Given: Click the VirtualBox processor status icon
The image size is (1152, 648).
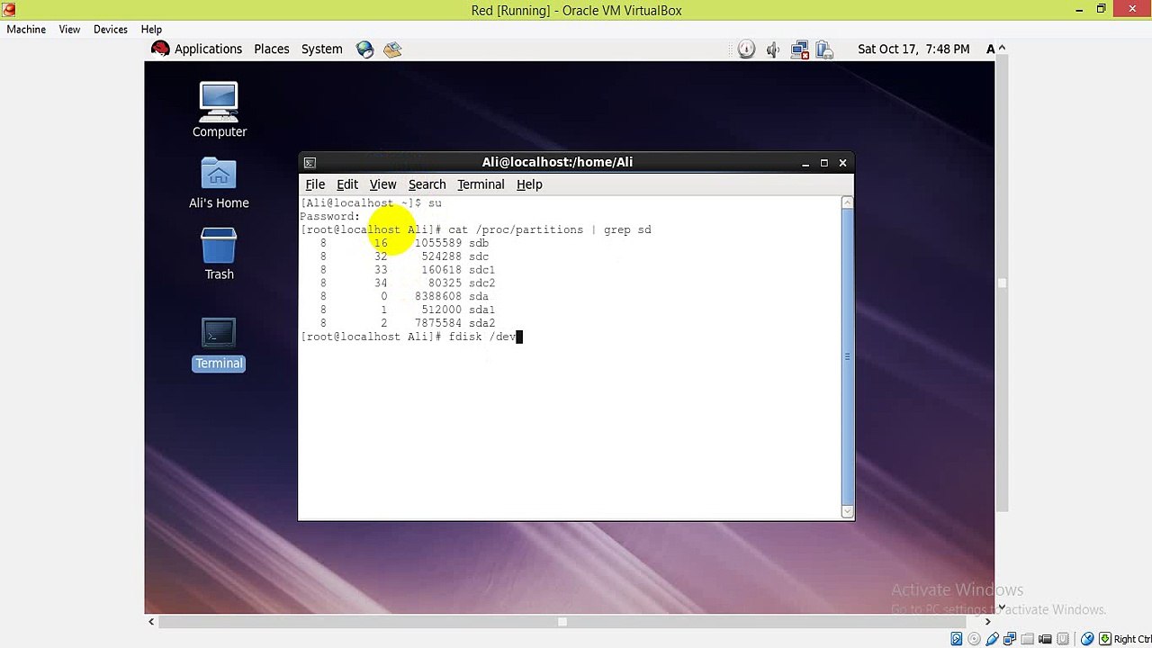Looking at the screenshot, I should pos(1065,639).
